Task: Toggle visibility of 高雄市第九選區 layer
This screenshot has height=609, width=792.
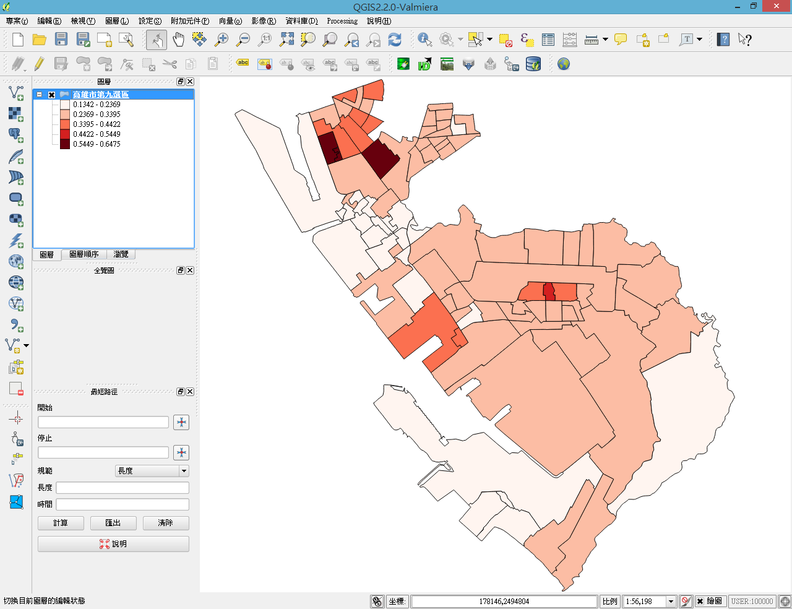Action: (52, 95)
